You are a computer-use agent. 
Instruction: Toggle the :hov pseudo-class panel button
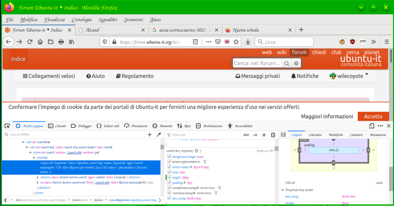coord(246,135)
